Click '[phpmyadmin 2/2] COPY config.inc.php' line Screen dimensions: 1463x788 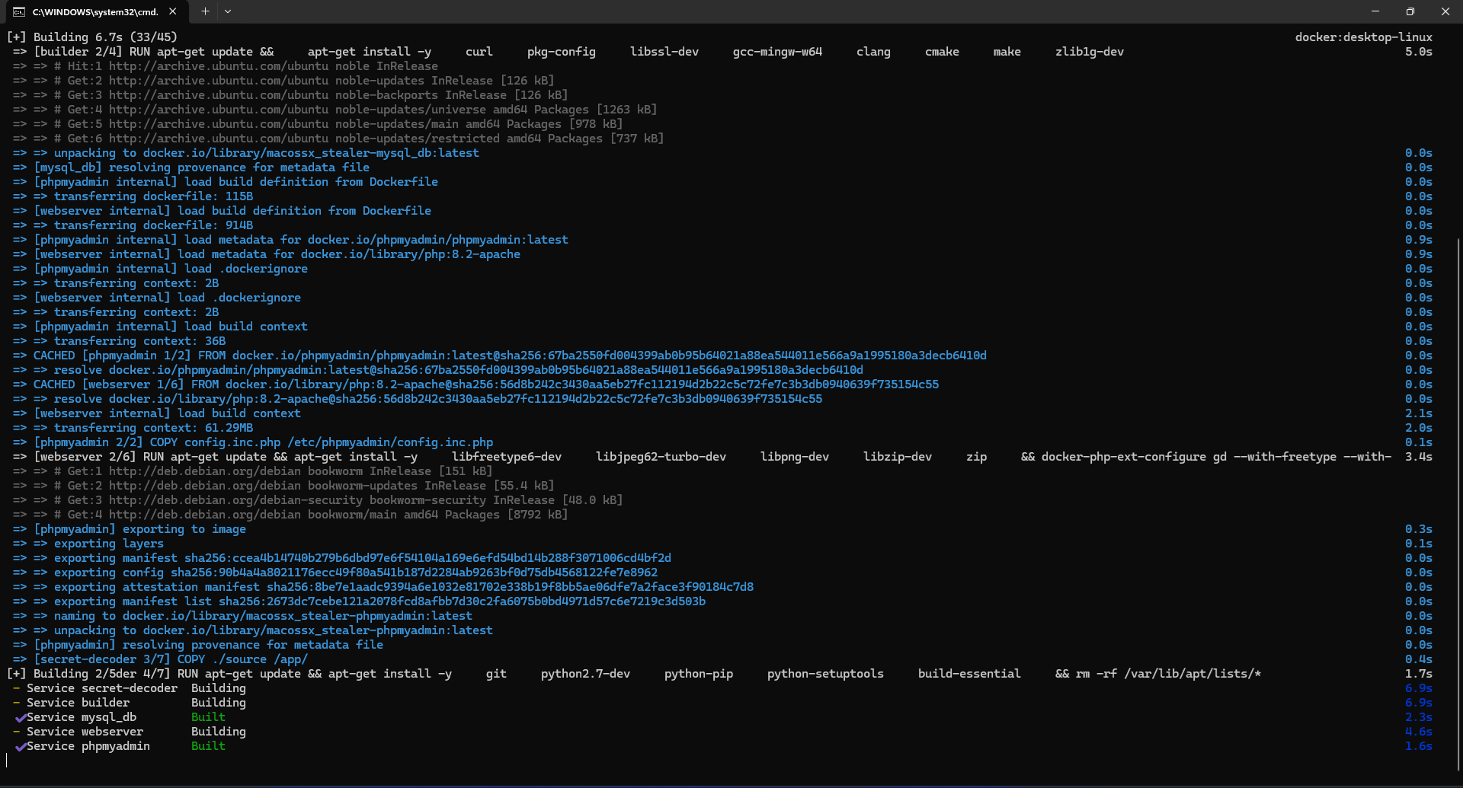pos(253,442)
